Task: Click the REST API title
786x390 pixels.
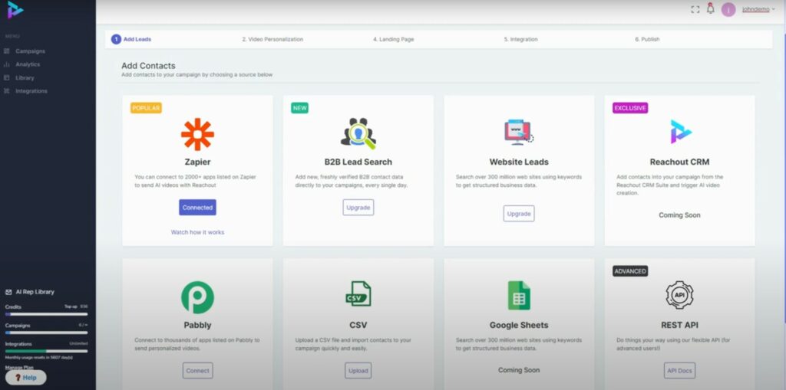Action: click(680, 325)
